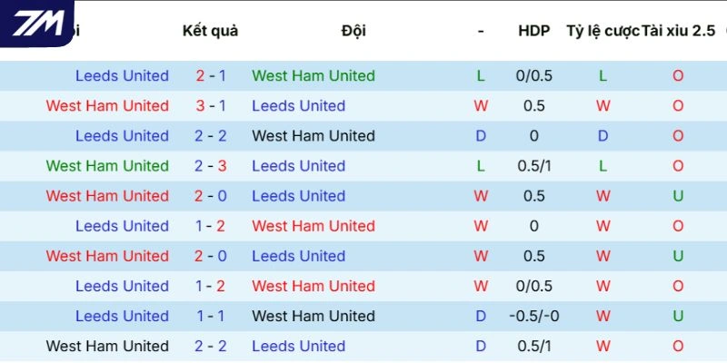Click the 2 - 1 score result
Viewport: 727px width, 363px height.
coord(211,76)
